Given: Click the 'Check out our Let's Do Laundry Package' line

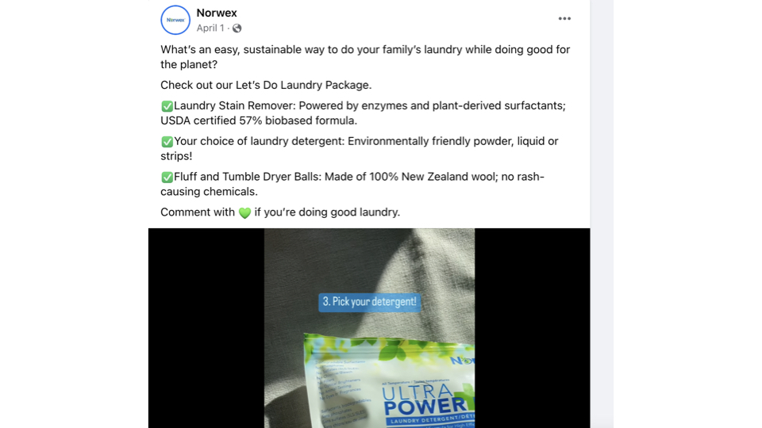Looking at the screenshot, I should pos(266,85).
